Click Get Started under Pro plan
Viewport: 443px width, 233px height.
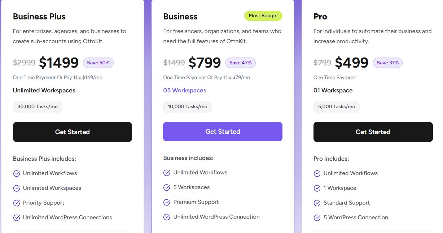click(x=373, y=132)
